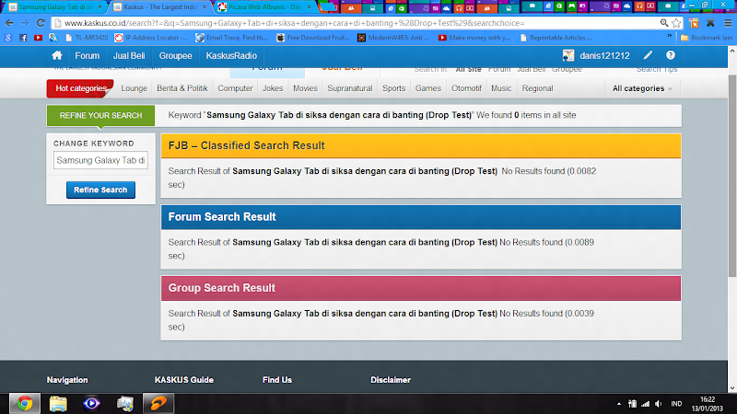This screenshot has height=414, width=737.
Task: Open Sports category
Action: coord(393,88)
